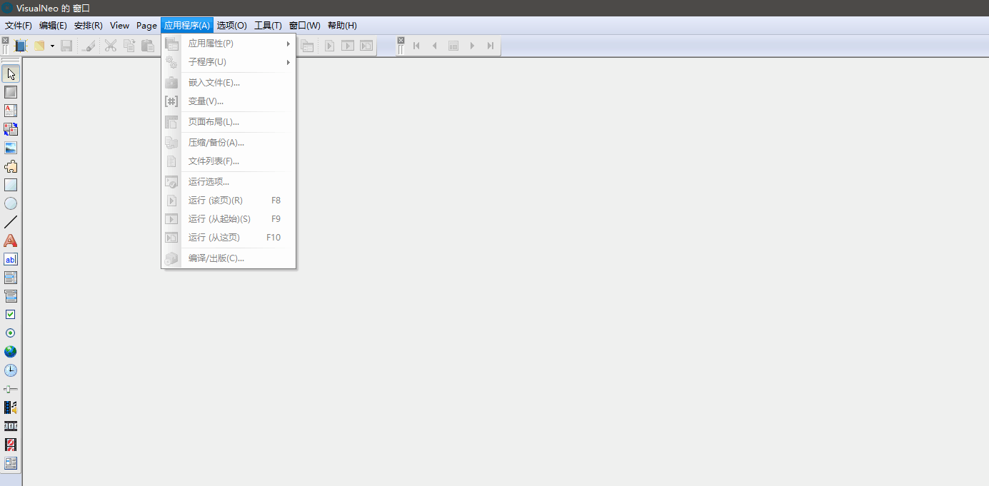This screenshot has width=989, height=486.
Task: Select the Track Bar slider tool
Action: [x=11, y=389]
